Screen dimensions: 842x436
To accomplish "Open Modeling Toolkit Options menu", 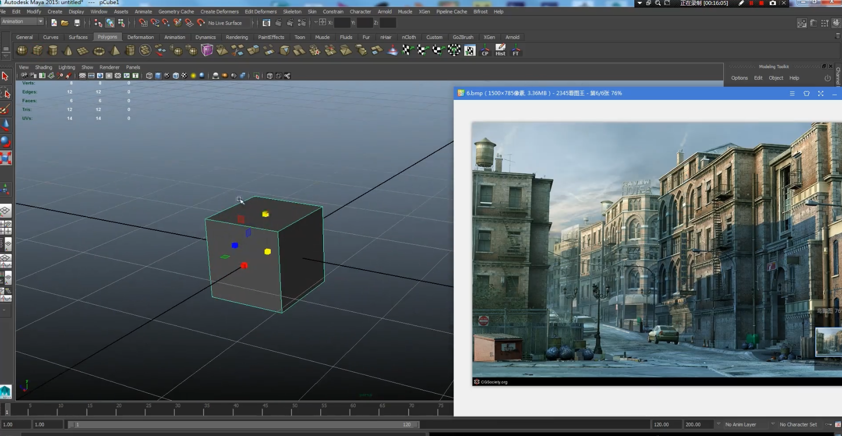I will coord(739,78).
